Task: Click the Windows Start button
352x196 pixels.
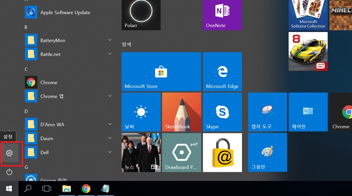Action: [9, 189]
